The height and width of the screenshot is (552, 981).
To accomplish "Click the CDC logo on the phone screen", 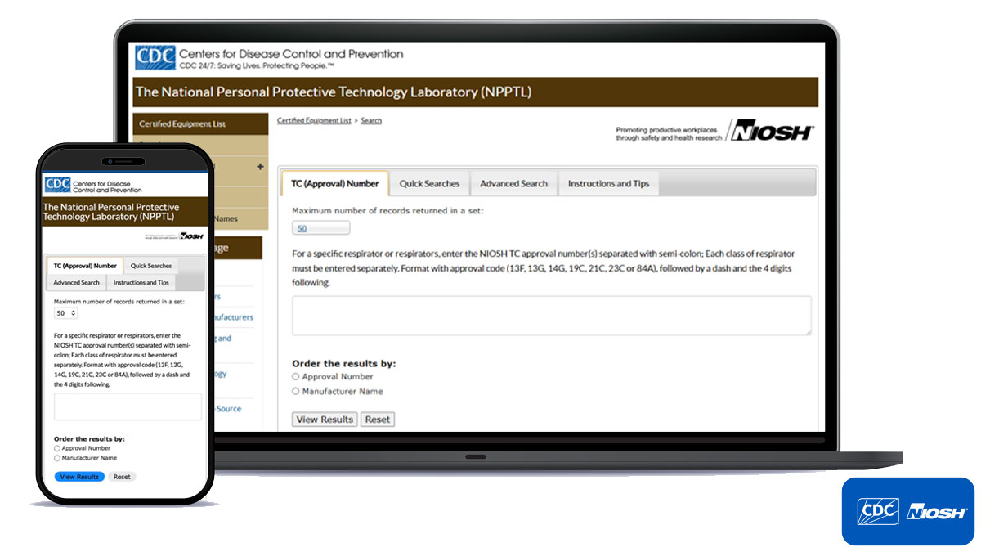I will [x=57, y=185].
